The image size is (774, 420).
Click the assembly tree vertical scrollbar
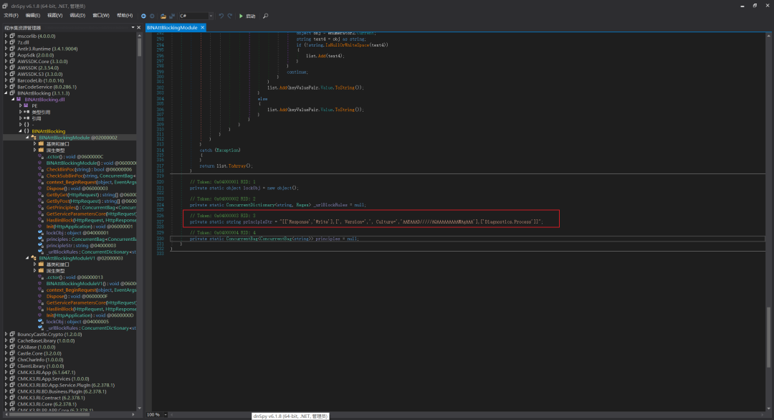pyautogui.click(x=140, y=220)
